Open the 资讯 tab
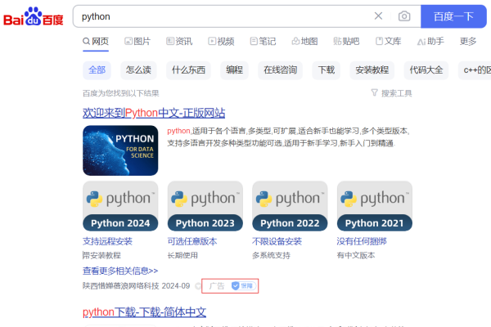The height and width of the screenshot is (327, 491). point(179,42)
